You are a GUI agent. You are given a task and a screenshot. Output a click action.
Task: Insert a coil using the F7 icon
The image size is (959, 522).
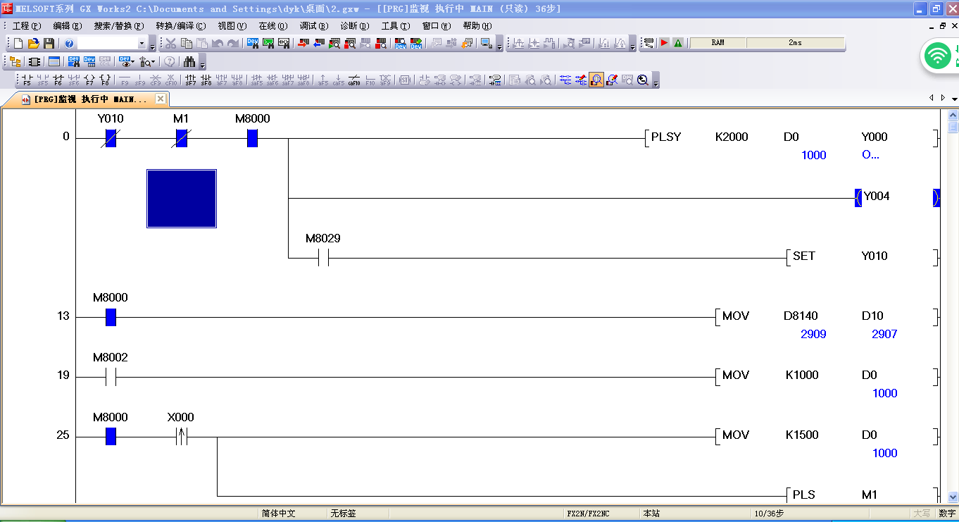89,80
